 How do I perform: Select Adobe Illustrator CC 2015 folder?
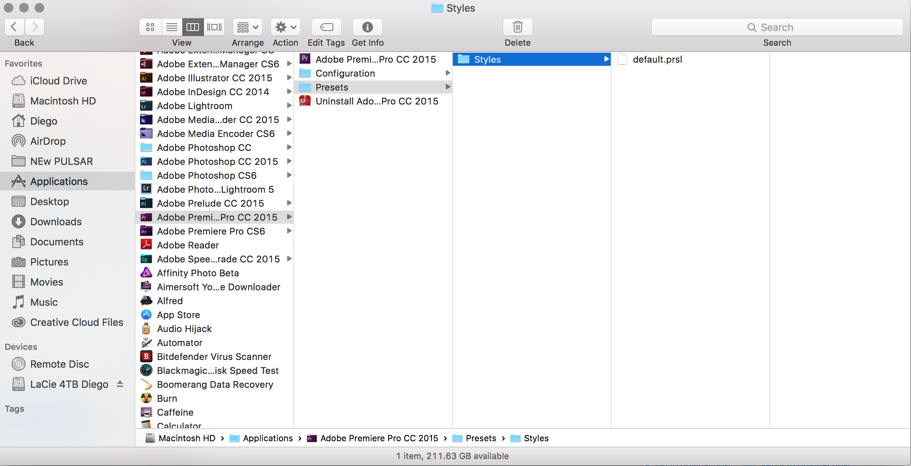214,78
